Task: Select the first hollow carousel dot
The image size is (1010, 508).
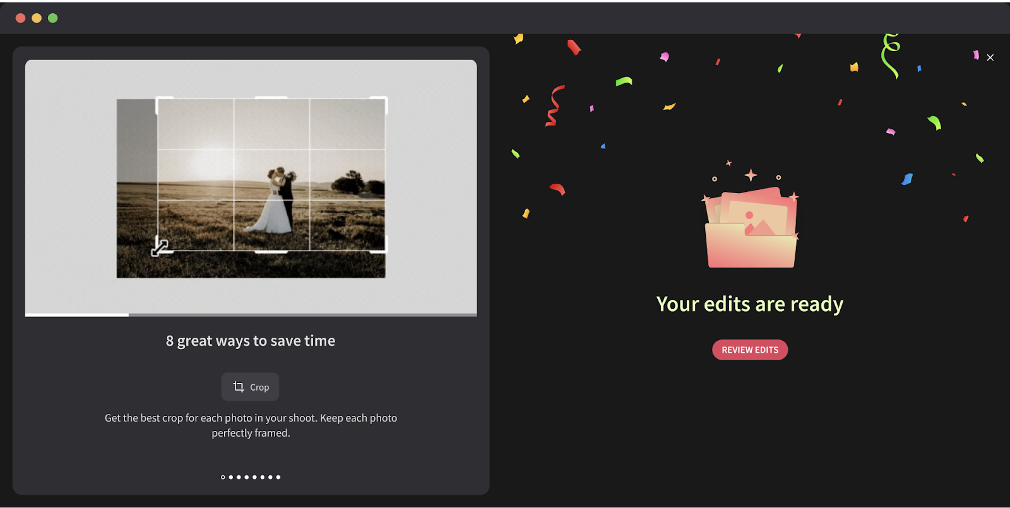Action: [223, 477]
